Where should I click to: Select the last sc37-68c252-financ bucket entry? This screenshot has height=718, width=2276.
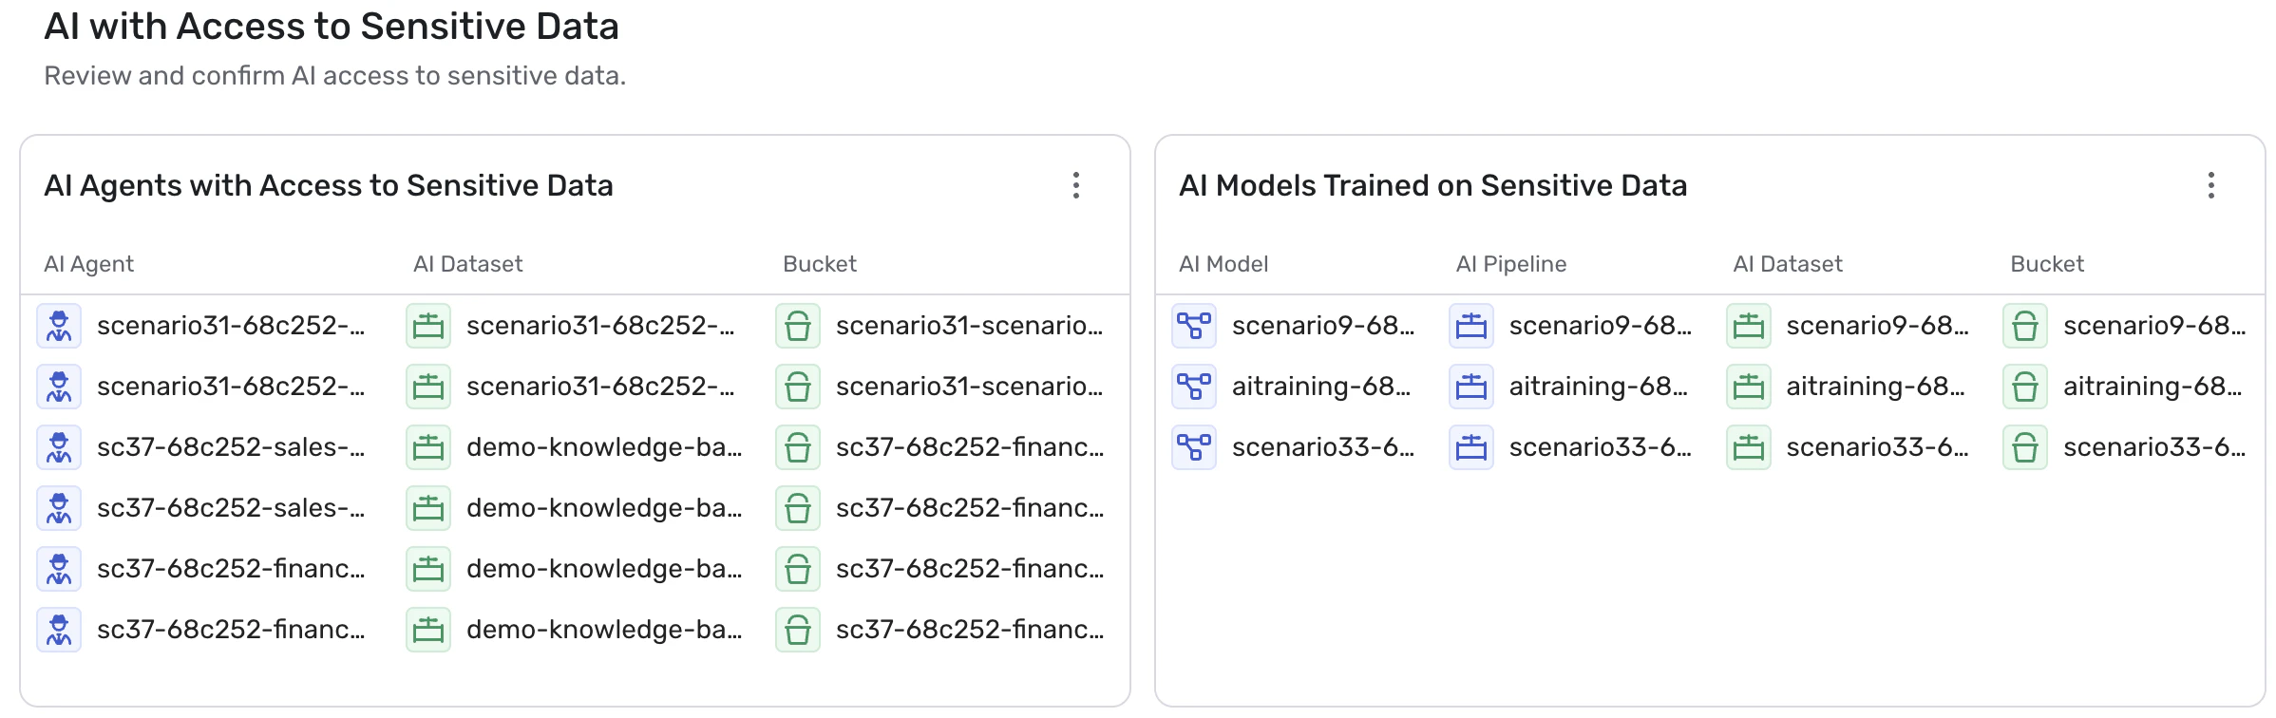[x=969, y=630]
